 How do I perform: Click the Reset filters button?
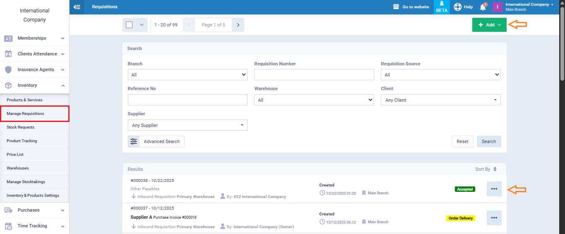pyautogui.click(x=462, y=141)
